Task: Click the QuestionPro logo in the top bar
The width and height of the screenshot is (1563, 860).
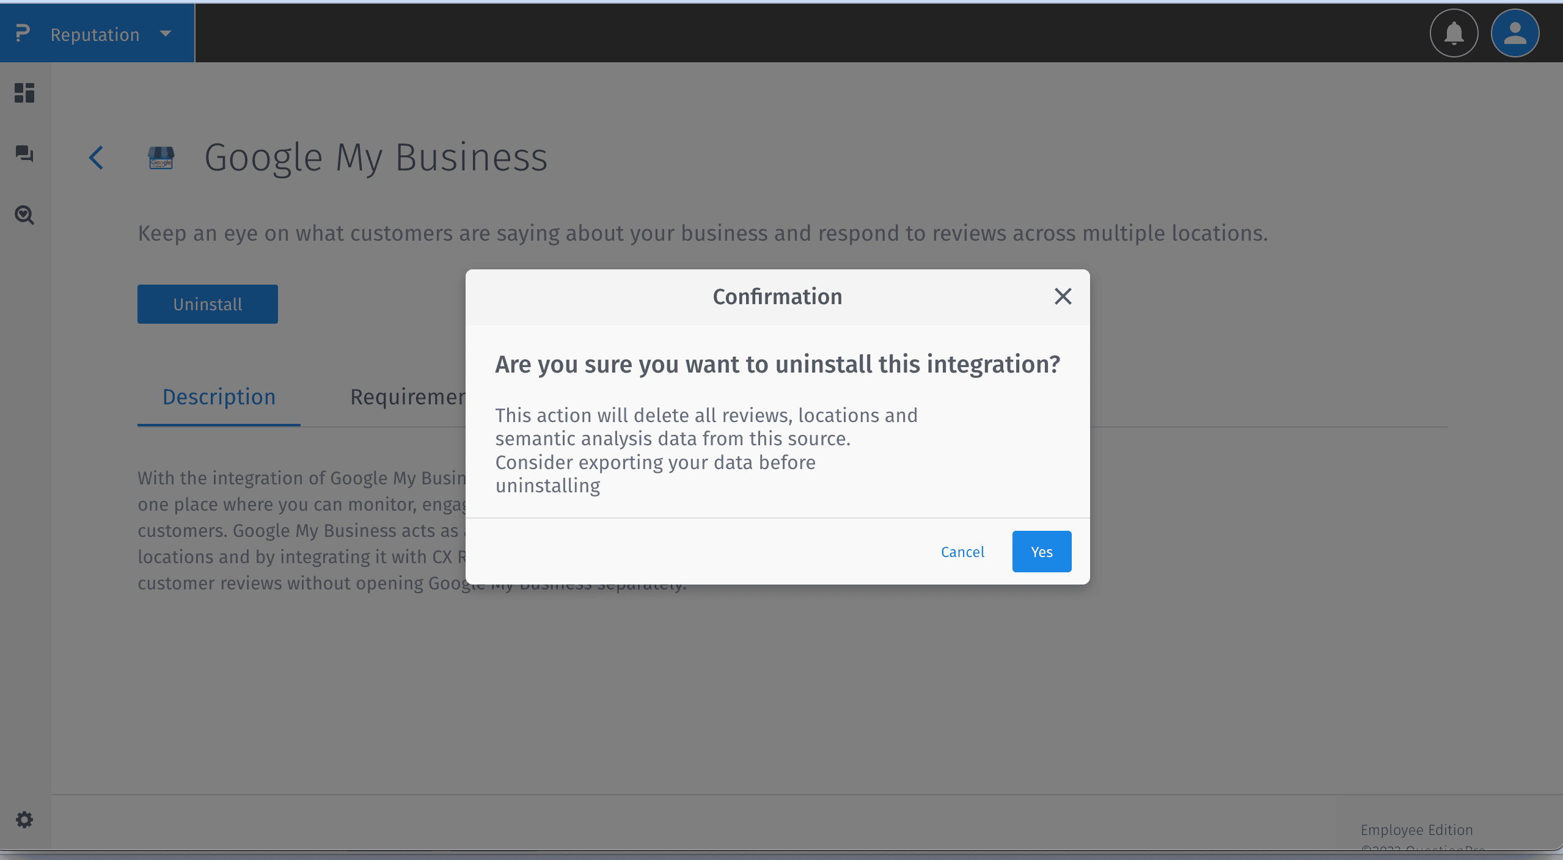Action: pos(23,32)
